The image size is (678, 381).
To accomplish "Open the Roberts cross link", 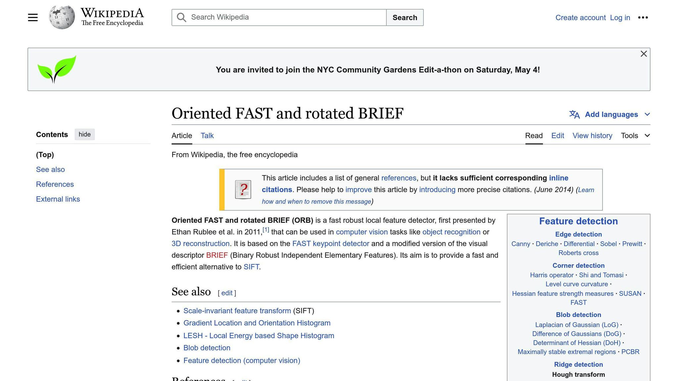I will point(578,253).
